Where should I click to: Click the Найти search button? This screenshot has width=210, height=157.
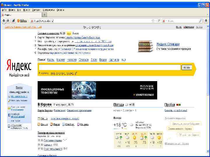187,67
